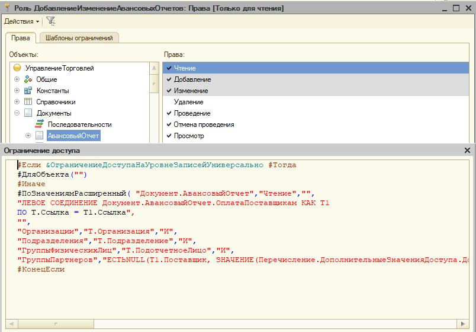Click the "ГруппыПартнеров" code line
Image resolution: width=476 pixels, height=332 pixels.
(x=243, y=260)
